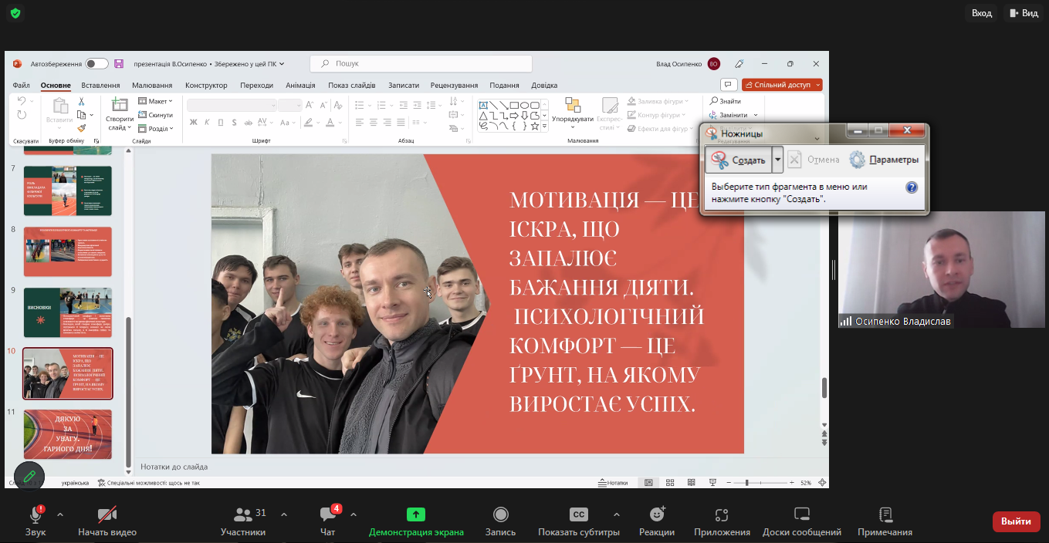Image resolution: width=1049 pixels, height=543 pixels.
Task: Click the green encryption shield icon
Action: pos(15,13)
